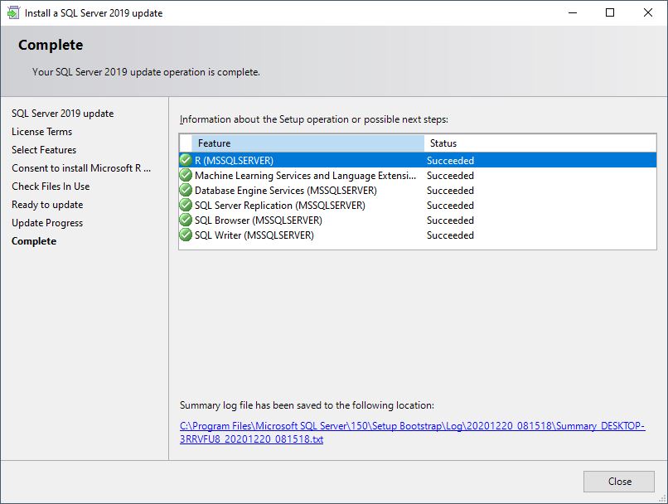Select the SQL Writer (MSSQLSERVER) row
This screenshot has width=668, height=504.
254,235
